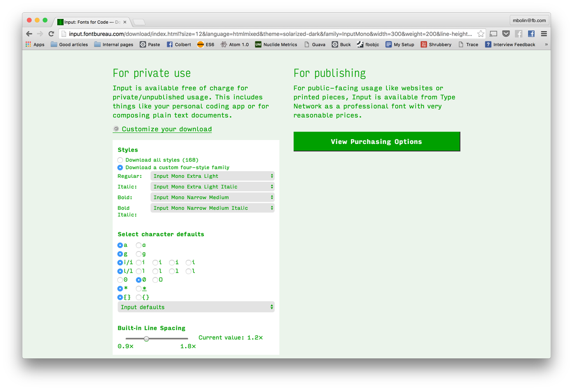Go back with the browser back arrow
This screenshot has height=390, width=573.
tap(30, 34)
